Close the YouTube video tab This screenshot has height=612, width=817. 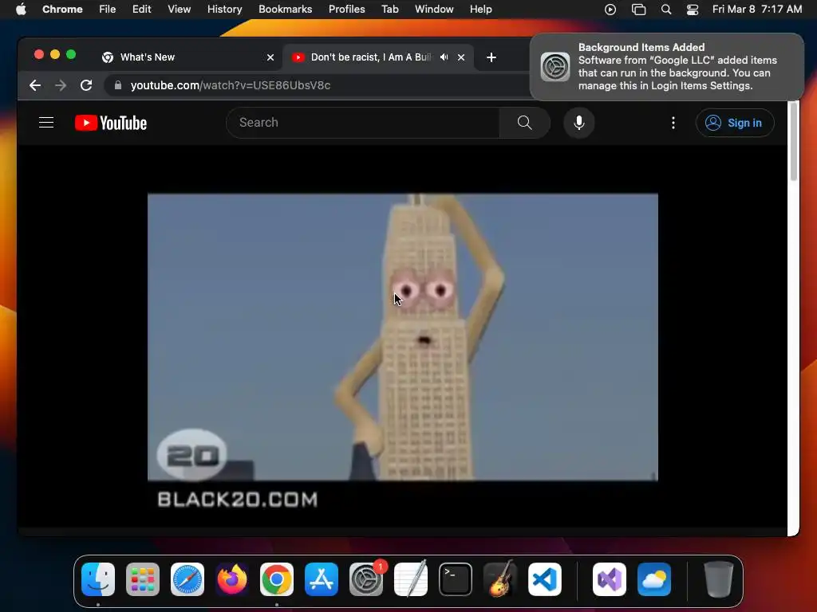461,57
